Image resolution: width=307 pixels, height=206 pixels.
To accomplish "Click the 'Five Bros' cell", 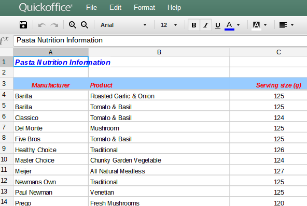I will pyautogui.click(x=51, y=138).
